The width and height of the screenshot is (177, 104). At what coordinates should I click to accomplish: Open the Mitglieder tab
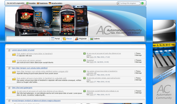pyautogui.click(x=81, y=39)
